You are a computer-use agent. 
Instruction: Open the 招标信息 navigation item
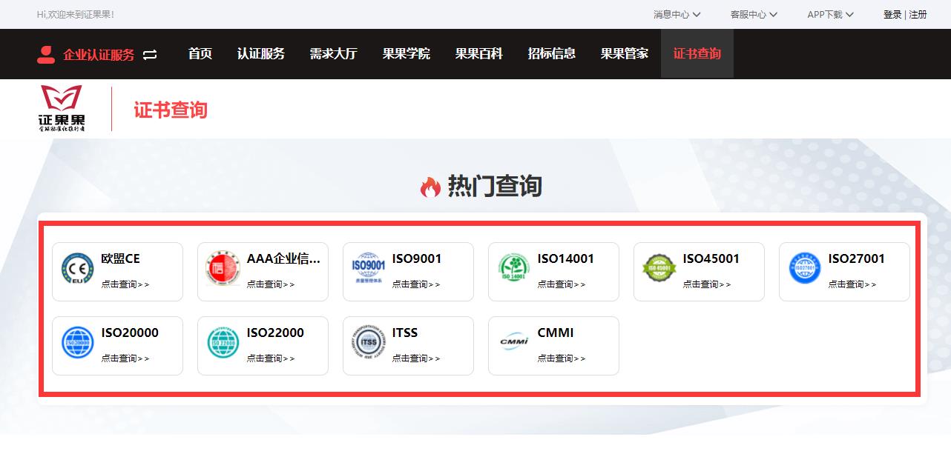[x=551, y=54]
